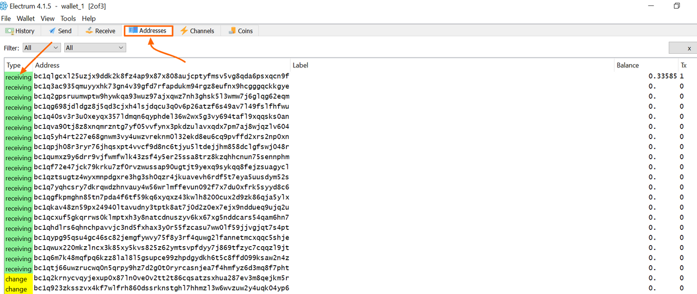Select address starting bc1q3ac935qmuyyxhk73gn4v39gfd7
697x294 pixels.
[x=162, y=87]
